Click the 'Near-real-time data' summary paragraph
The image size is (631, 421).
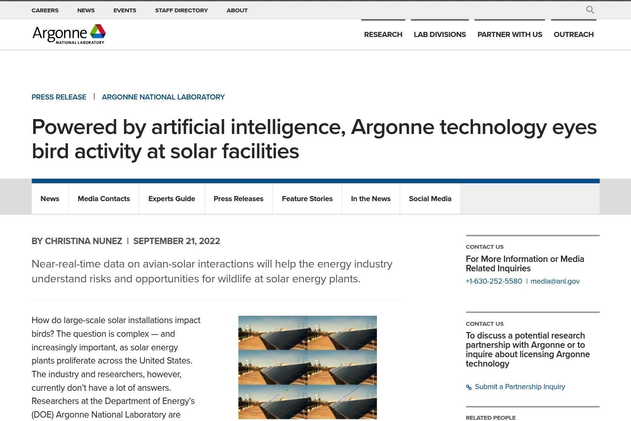pyautogui.click(x=212, y=271)
